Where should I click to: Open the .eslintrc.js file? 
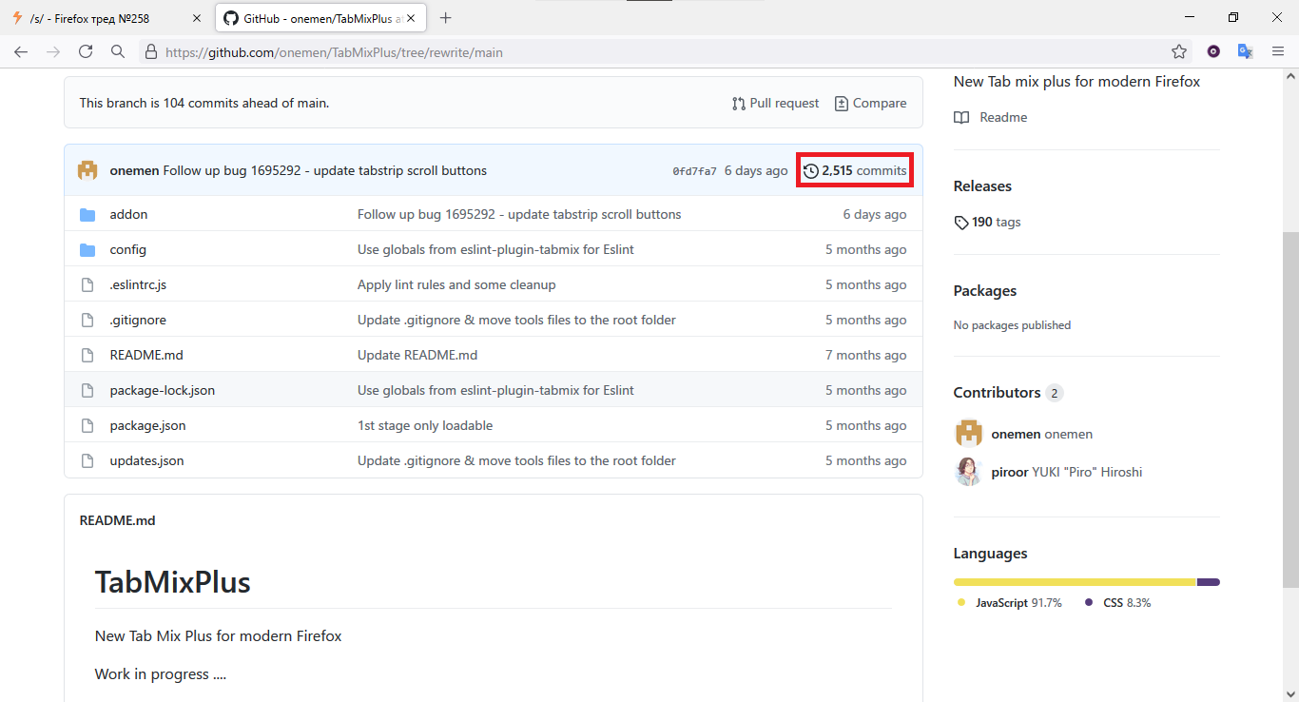[x=138, y=284]
